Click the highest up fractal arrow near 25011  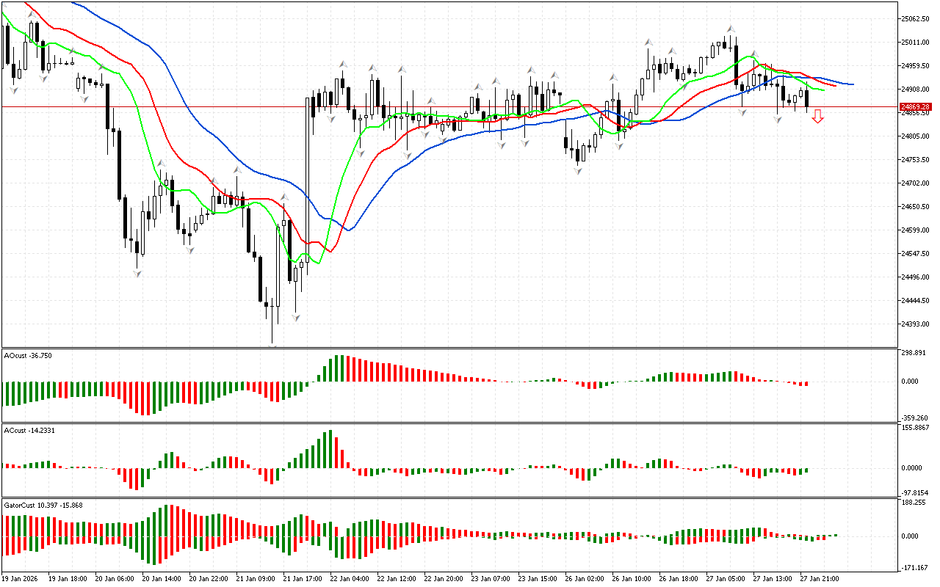(x=731, y=29)
